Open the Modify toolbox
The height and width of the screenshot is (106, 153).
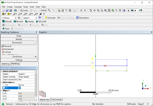click(x=19, y=39)
